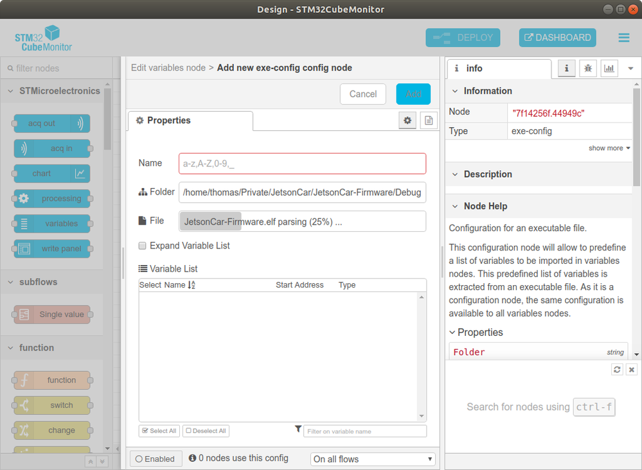The image size is (642, 470).
Task: Click show more in Information
Action: point(609,148)
